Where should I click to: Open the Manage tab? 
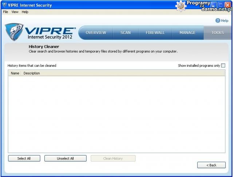tap(187, 33)
